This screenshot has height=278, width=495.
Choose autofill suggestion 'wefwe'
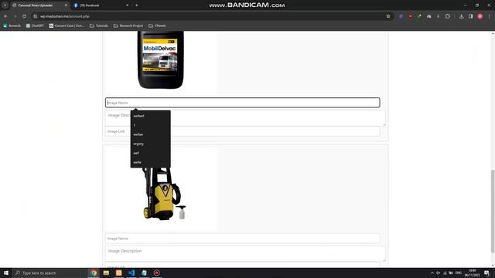point(151,134)
